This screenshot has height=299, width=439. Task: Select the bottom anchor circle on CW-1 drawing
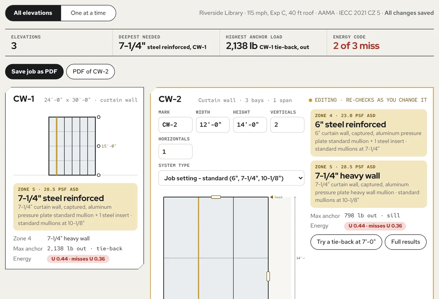coord(99,175)
